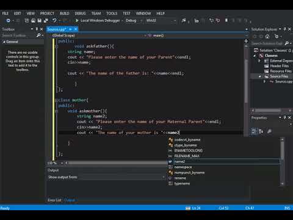
Task: Click the New Project toolbar icon
Action: (x=26, y=21)
